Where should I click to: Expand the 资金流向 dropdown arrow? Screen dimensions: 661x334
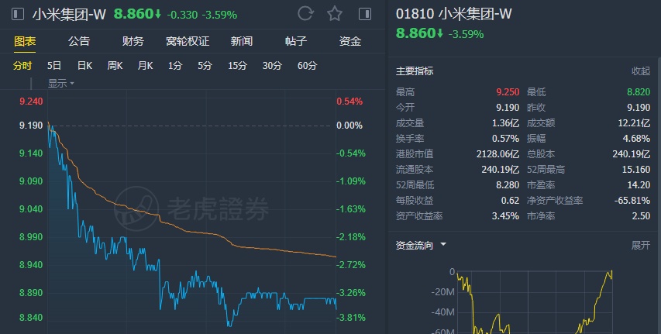point(444,245)
